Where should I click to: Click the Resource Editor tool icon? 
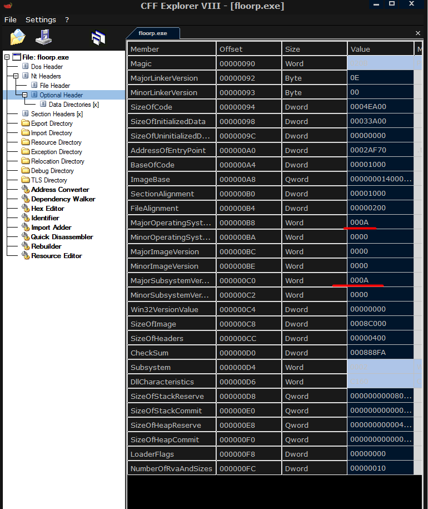click(x=26, y=255)
